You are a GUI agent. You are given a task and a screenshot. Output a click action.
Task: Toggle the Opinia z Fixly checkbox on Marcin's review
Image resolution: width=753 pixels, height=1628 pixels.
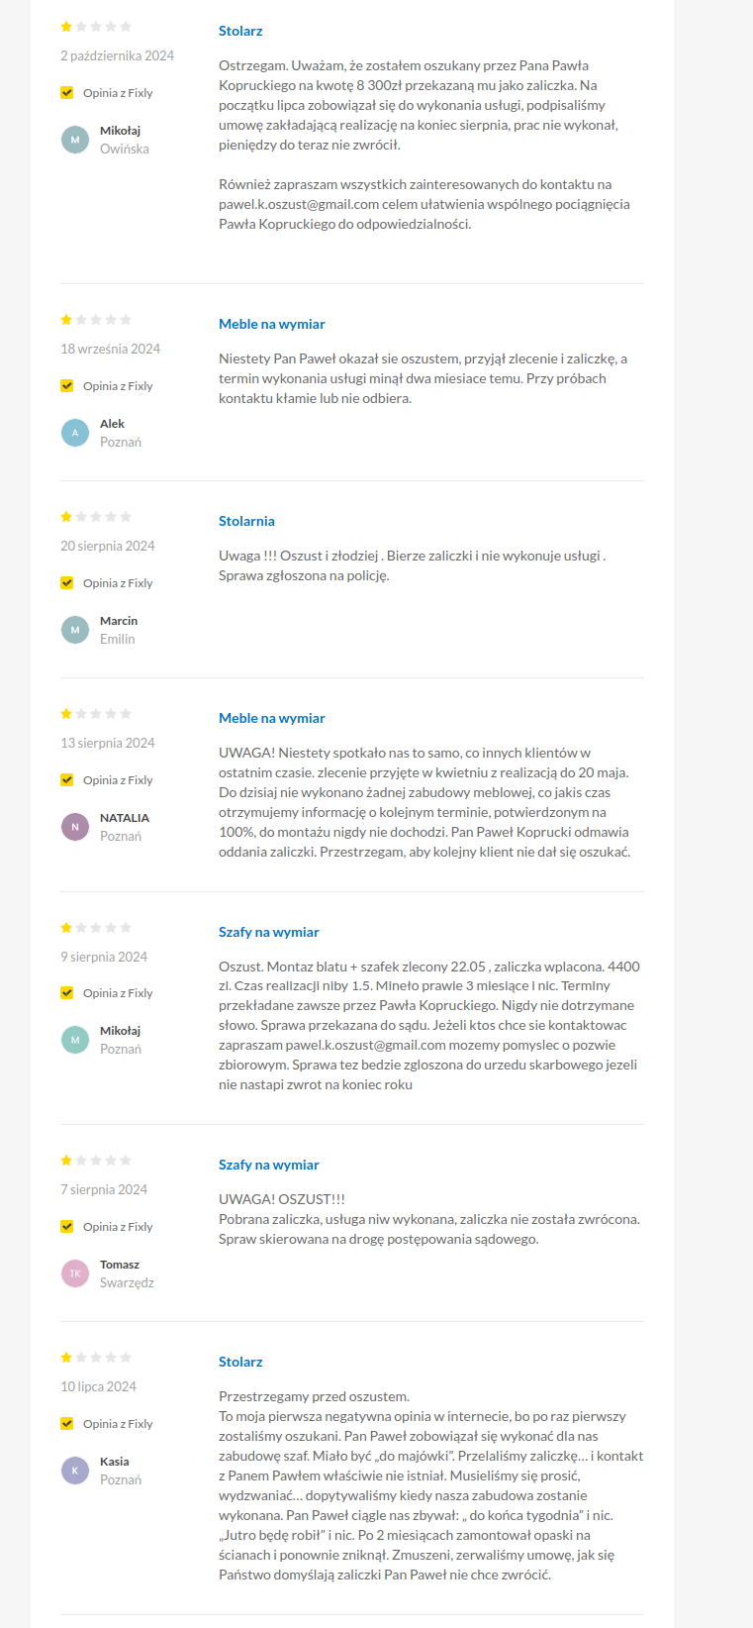point(67,583)
